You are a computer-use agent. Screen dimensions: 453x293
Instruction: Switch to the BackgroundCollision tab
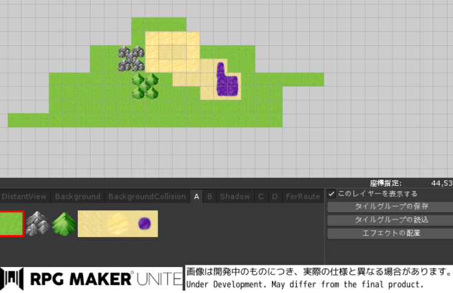click(147, 197)
